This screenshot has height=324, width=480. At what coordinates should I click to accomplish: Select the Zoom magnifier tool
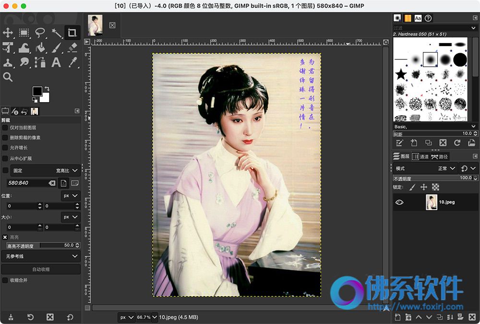coord(8,77)
